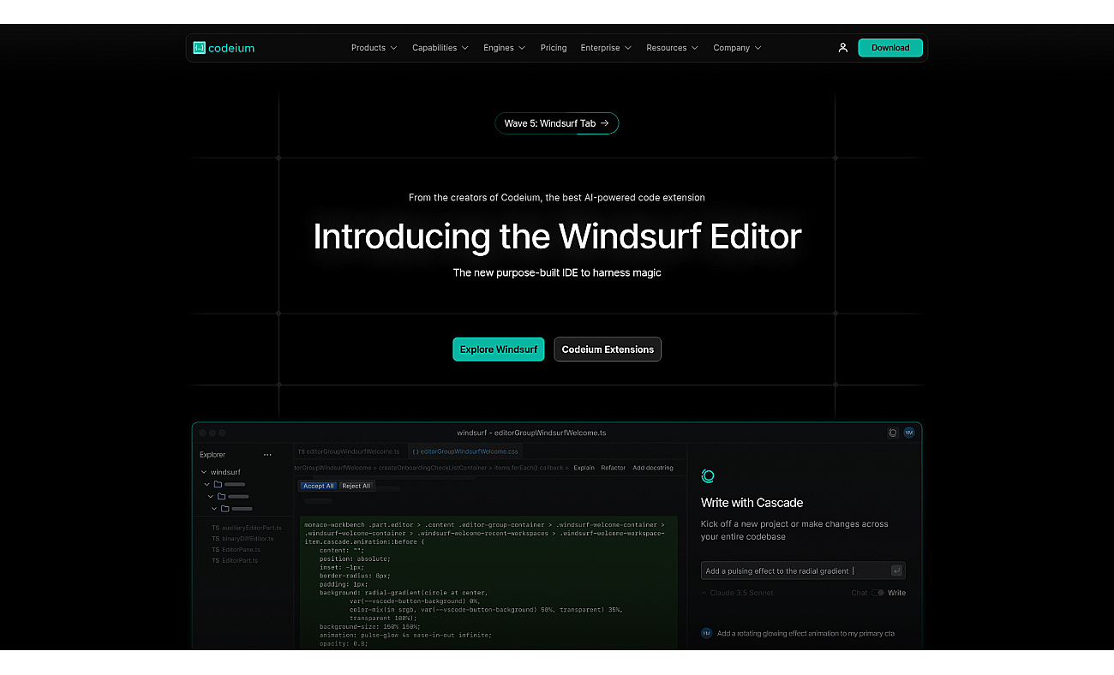
Task: Expand the Products dropdown menu
Action: point(374,48)
